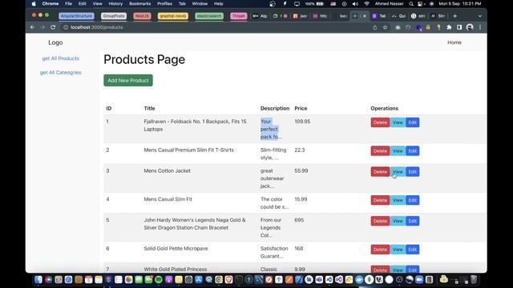Open the Calendar app in the dock
The height and width of the screenshot is (288, 513).
click(89, 279)
